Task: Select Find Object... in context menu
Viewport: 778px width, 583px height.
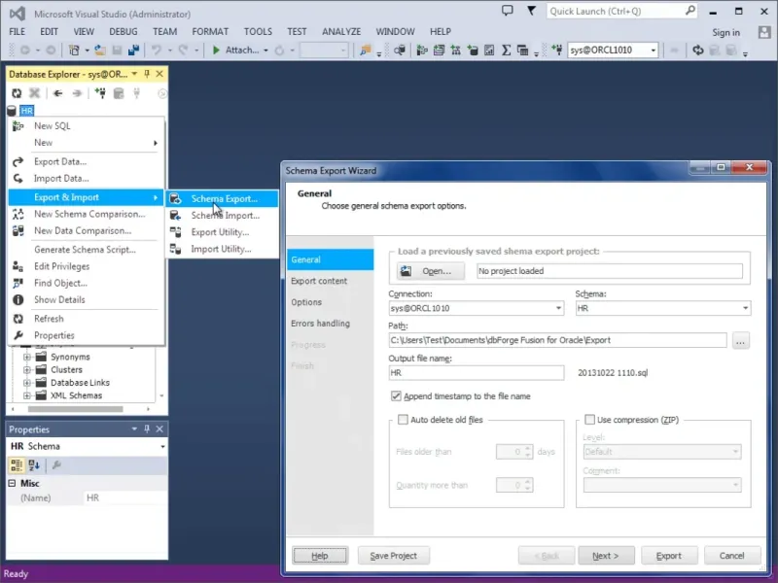Action: coord(87,283)
